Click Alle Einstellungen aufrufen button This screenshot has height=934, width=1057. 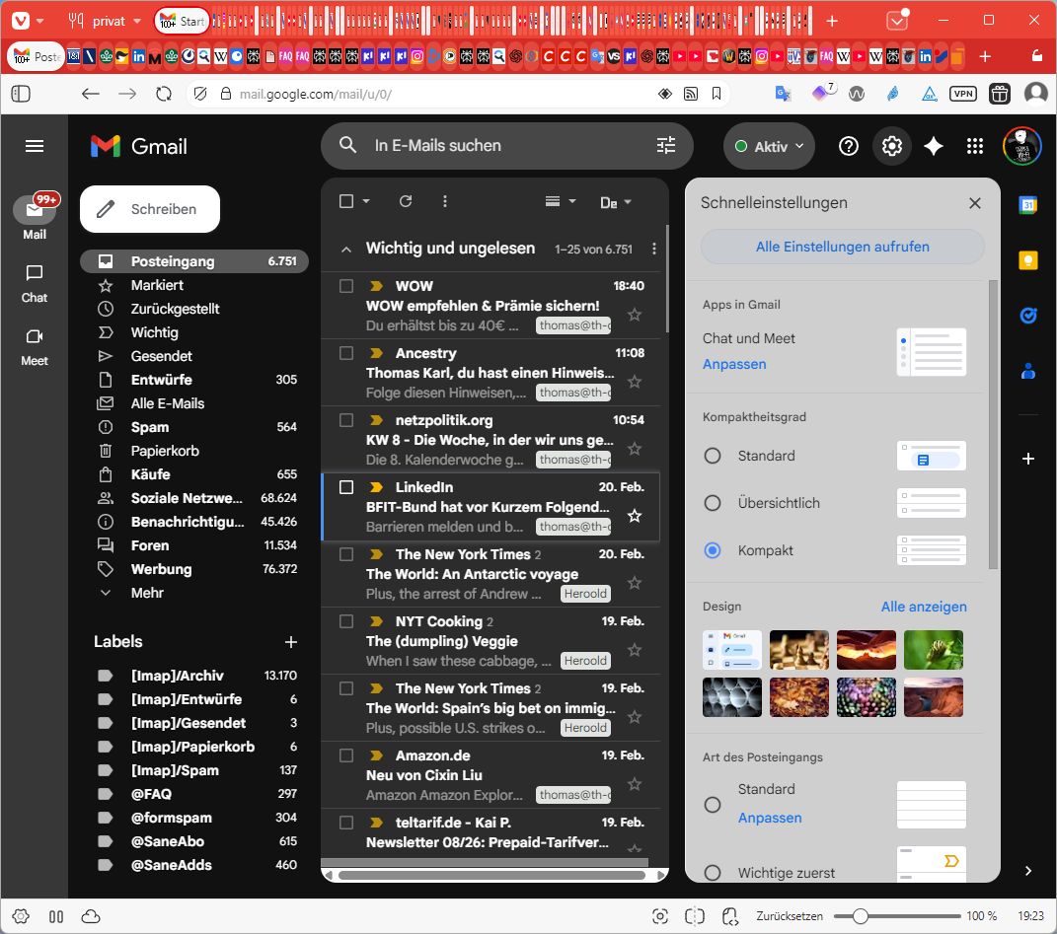pos(842,247)
